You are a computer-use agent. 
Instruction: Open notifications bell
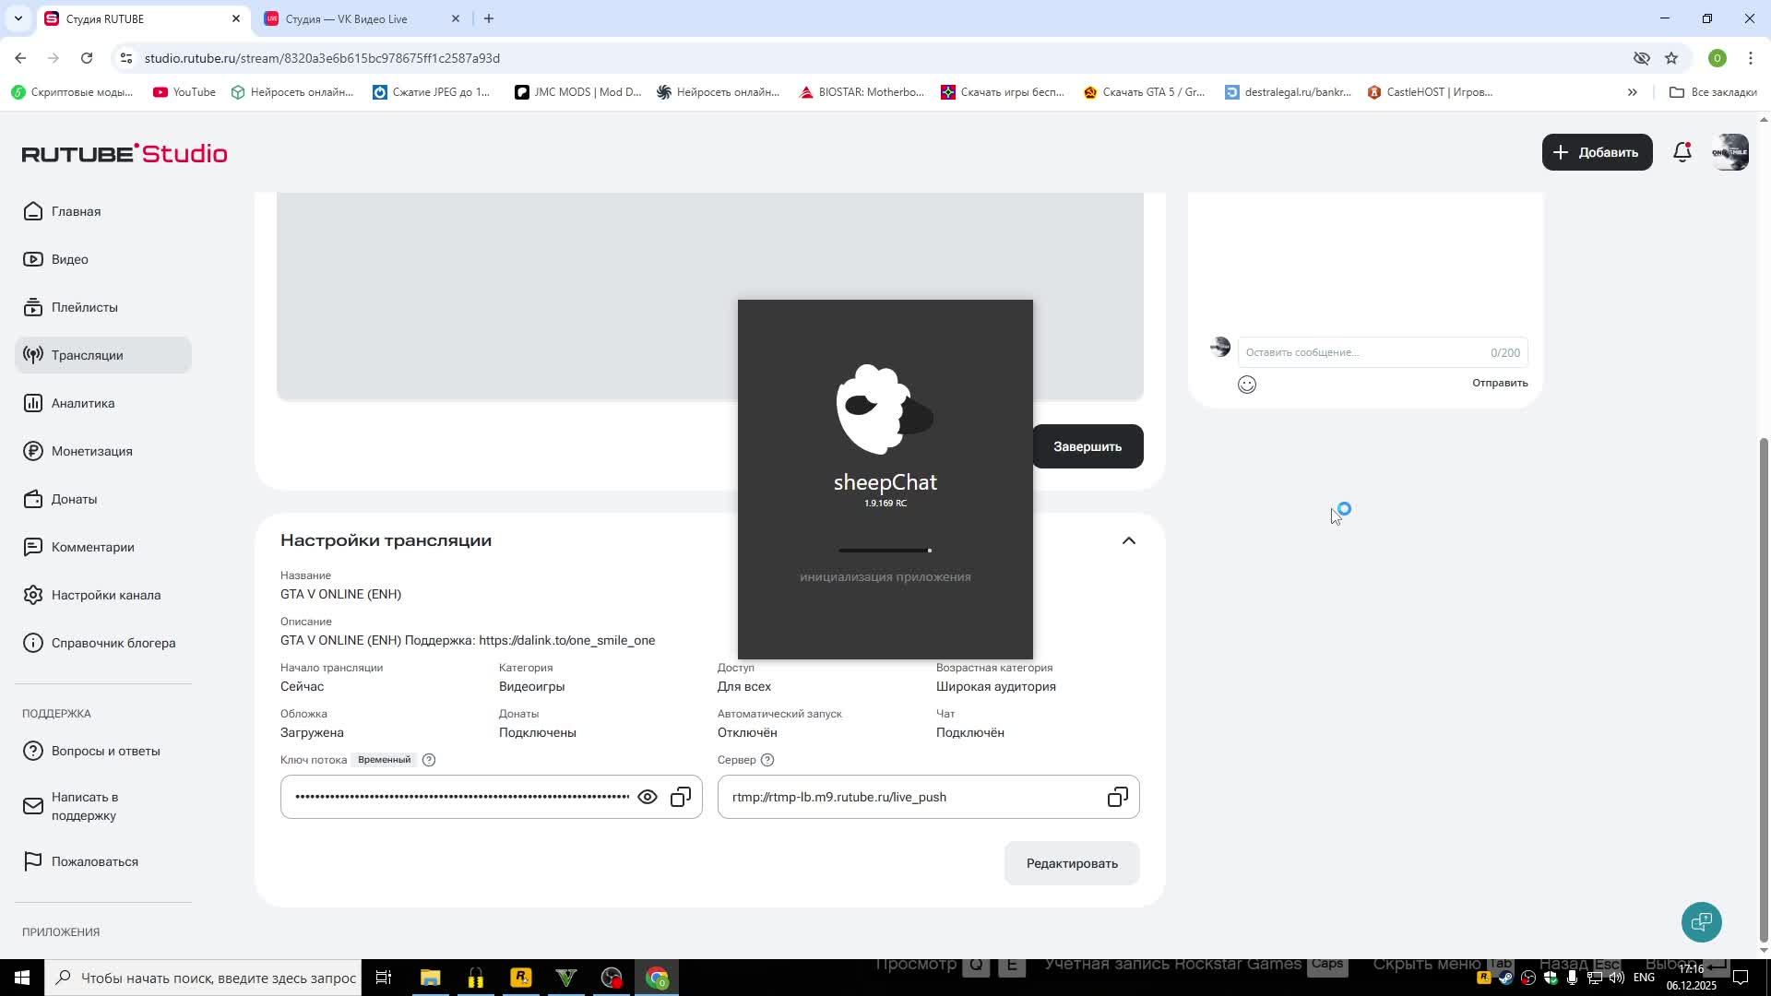[1682, 152]
